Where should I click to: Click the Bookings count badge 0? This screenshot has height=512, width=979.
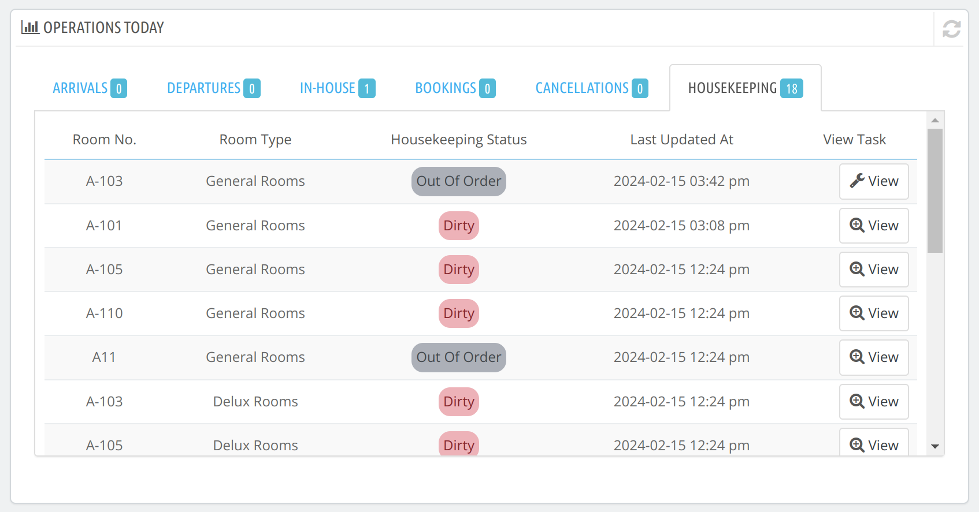point(487,88)
